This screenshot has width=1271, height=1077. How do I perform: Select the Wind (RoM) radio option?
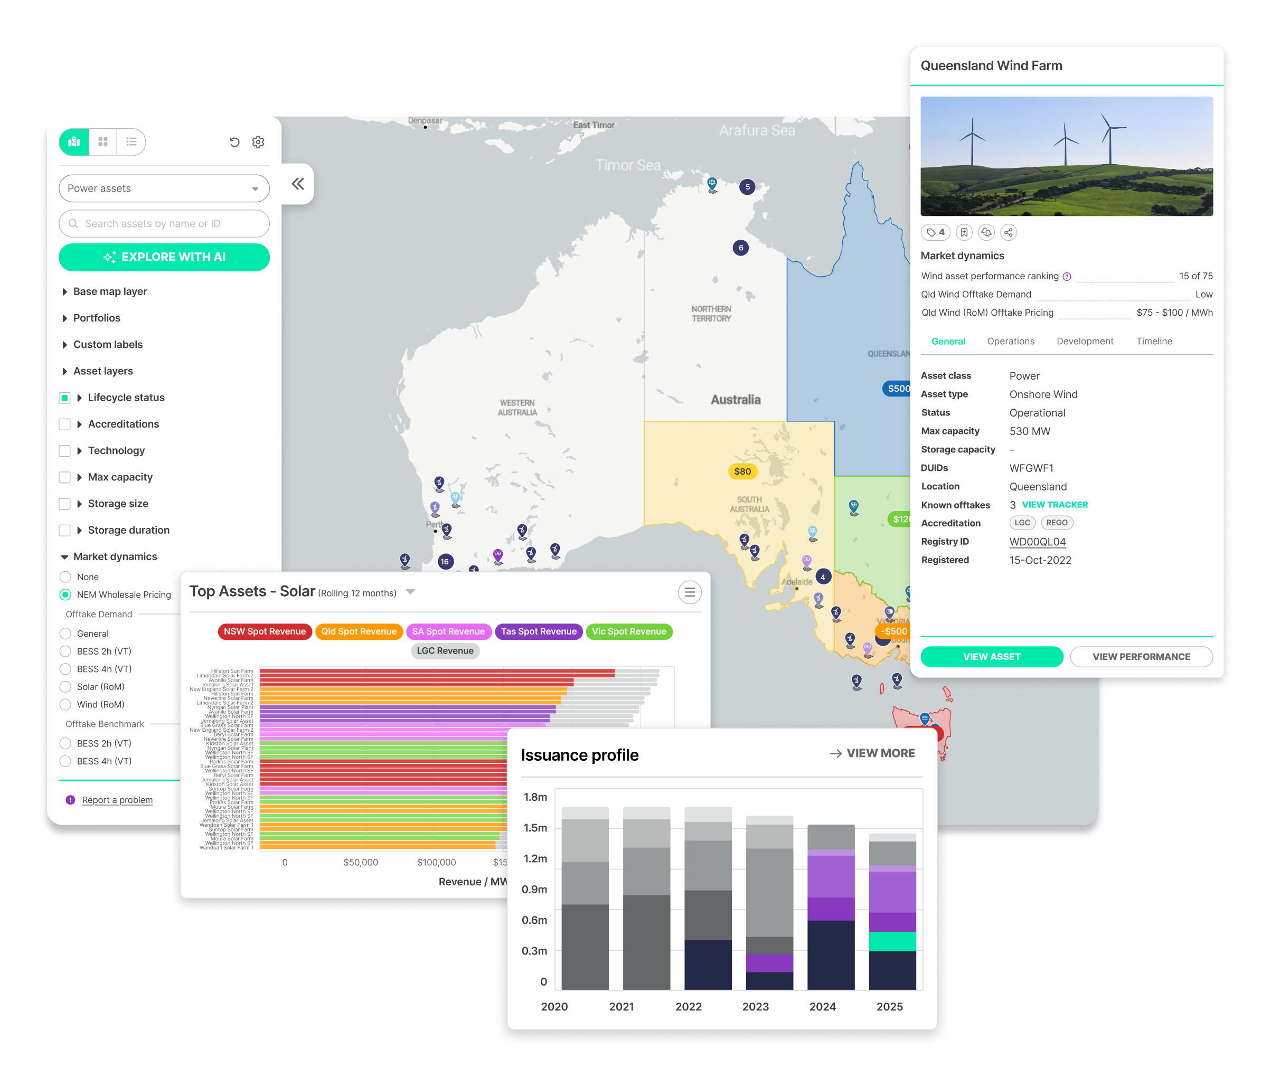coord(65,705)
